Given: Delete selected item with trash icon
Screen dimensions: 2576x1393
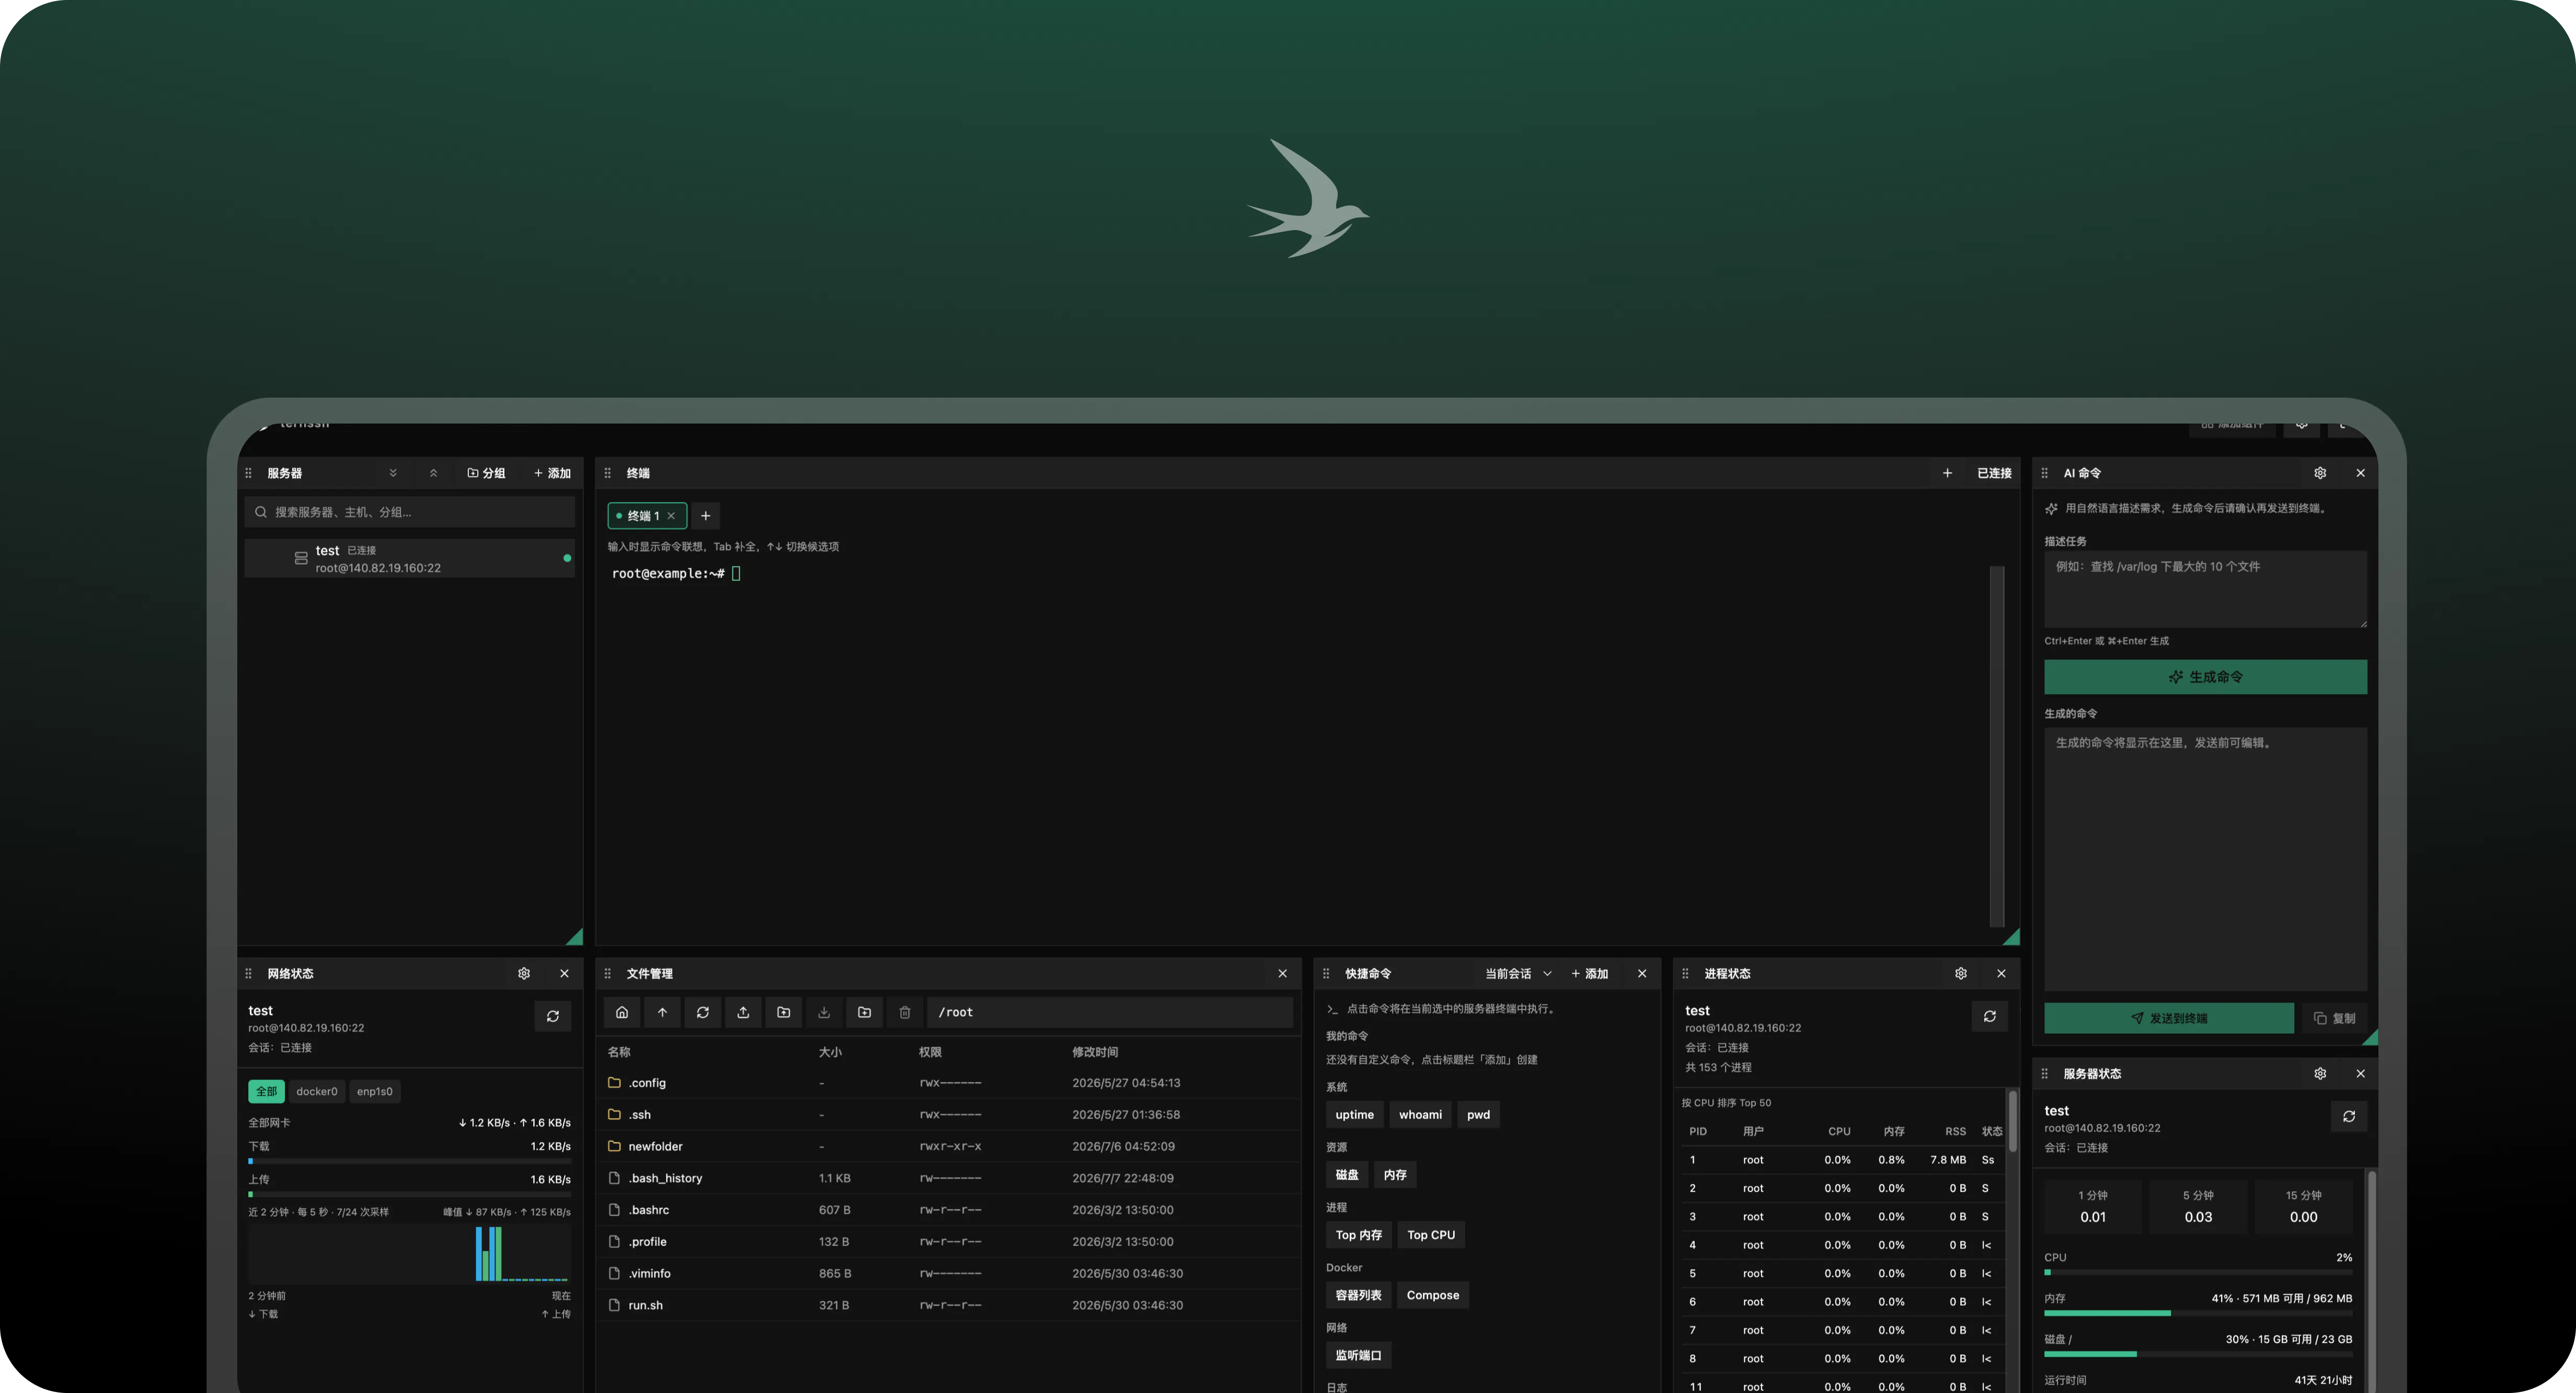Looking at the screenshot, I should pos(905,1012).
